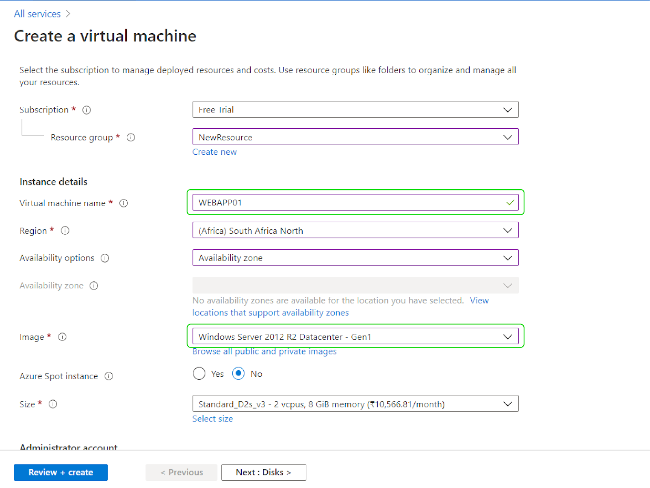650x488 pixels.
Task: Open the Availability options info tooltip
Action: (104, 258)
